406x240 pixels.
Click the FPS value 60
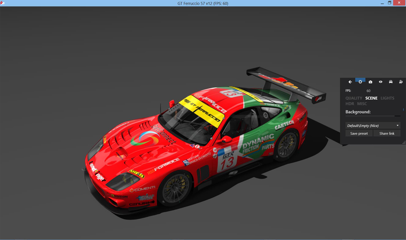368,91
